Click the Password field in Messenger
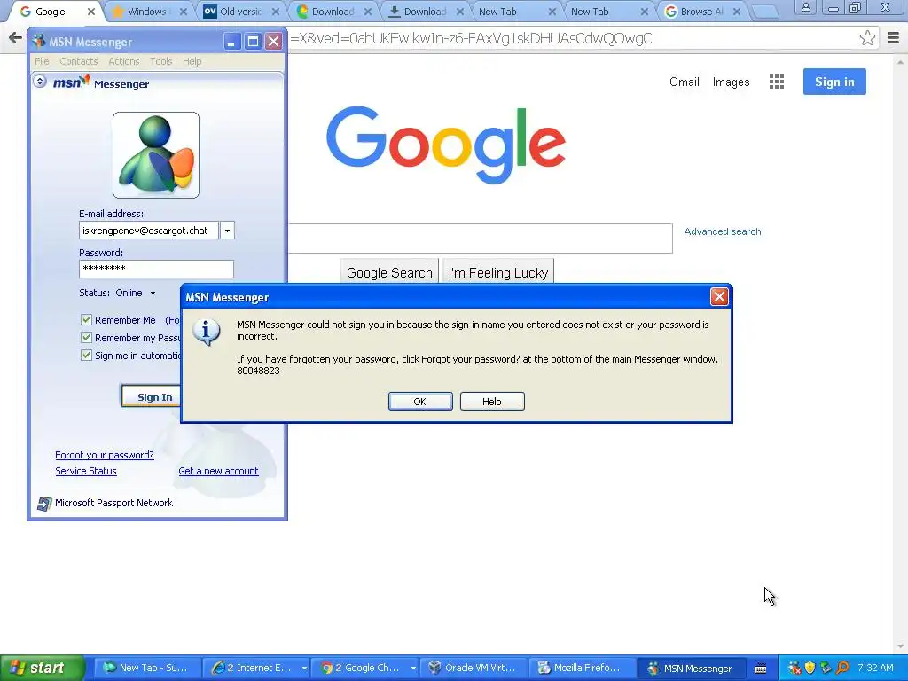 tap(156, 269)
